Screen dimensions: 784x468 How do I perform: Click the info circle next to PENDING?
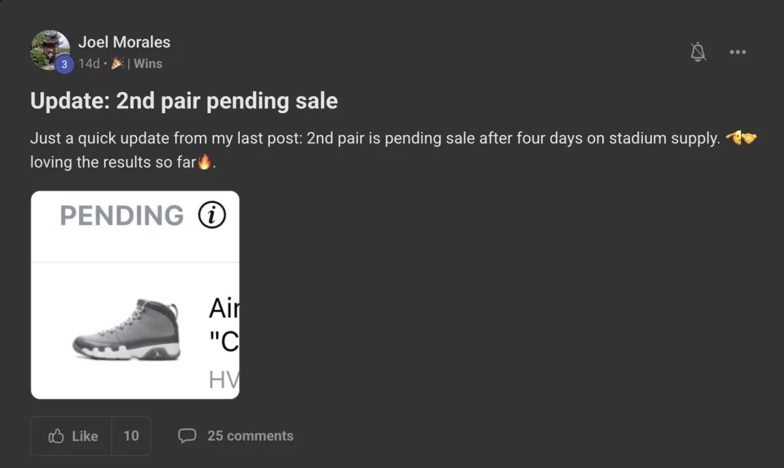point(212,215)
